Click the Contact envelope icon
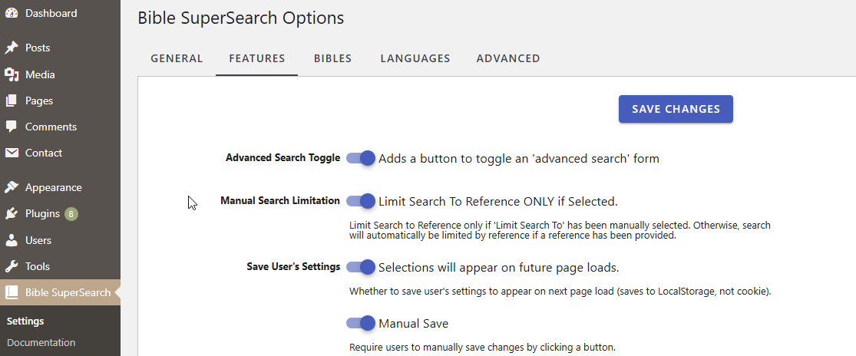 pyautogui.click(x=12, y=153)
